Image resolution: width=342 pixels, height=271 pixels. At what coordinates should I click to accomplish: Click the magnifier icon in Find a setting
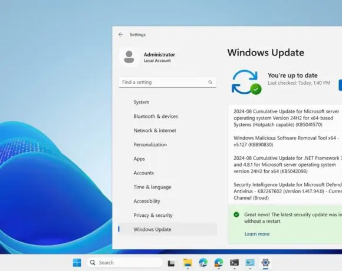pos(211,82)
